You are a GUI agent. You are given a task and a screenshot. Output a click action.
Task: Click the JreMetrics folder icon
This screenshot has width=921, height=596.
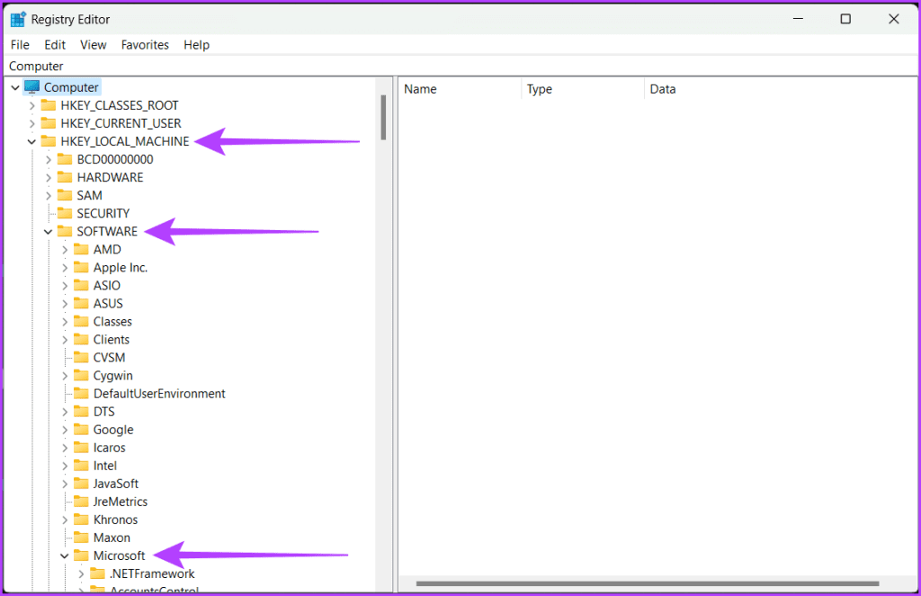(81, 502)
